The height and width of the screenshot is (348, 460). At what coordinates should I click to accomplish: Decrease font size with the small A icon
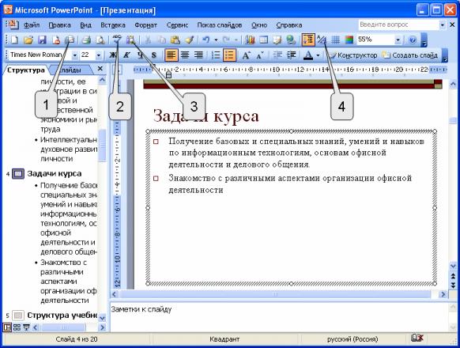click(x=260, y=55)
